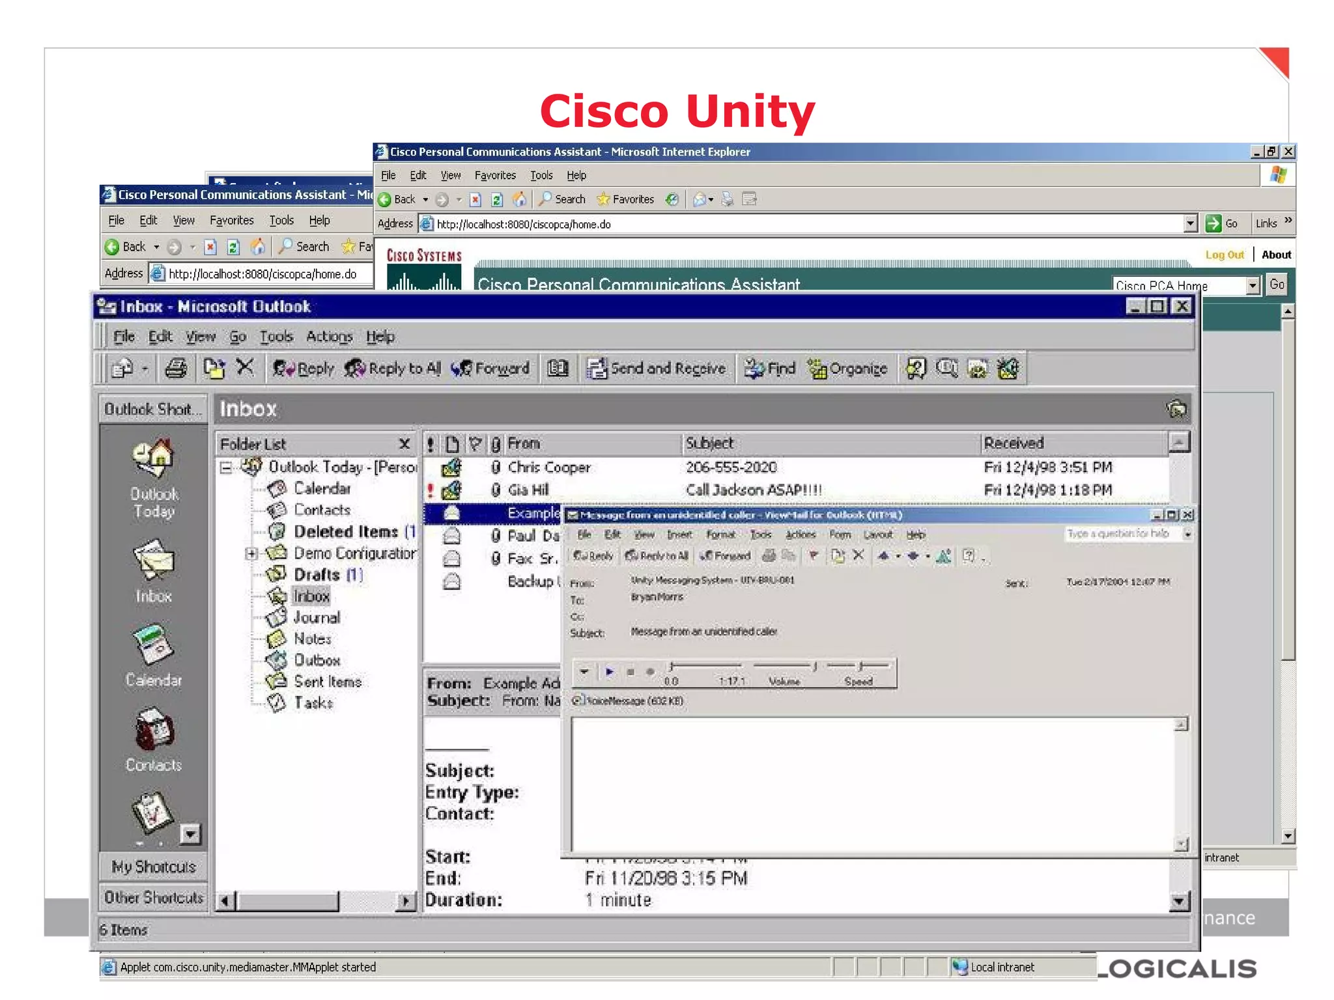
Task: Click the Home icon in front IE toolbar
Action: point(519,199)
